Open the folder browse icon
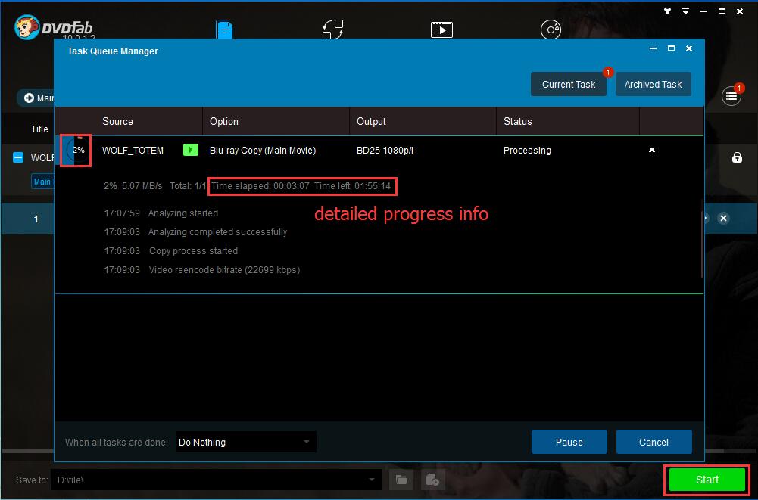The width and height of the screenshot is (758, 500). click(401, 480)
